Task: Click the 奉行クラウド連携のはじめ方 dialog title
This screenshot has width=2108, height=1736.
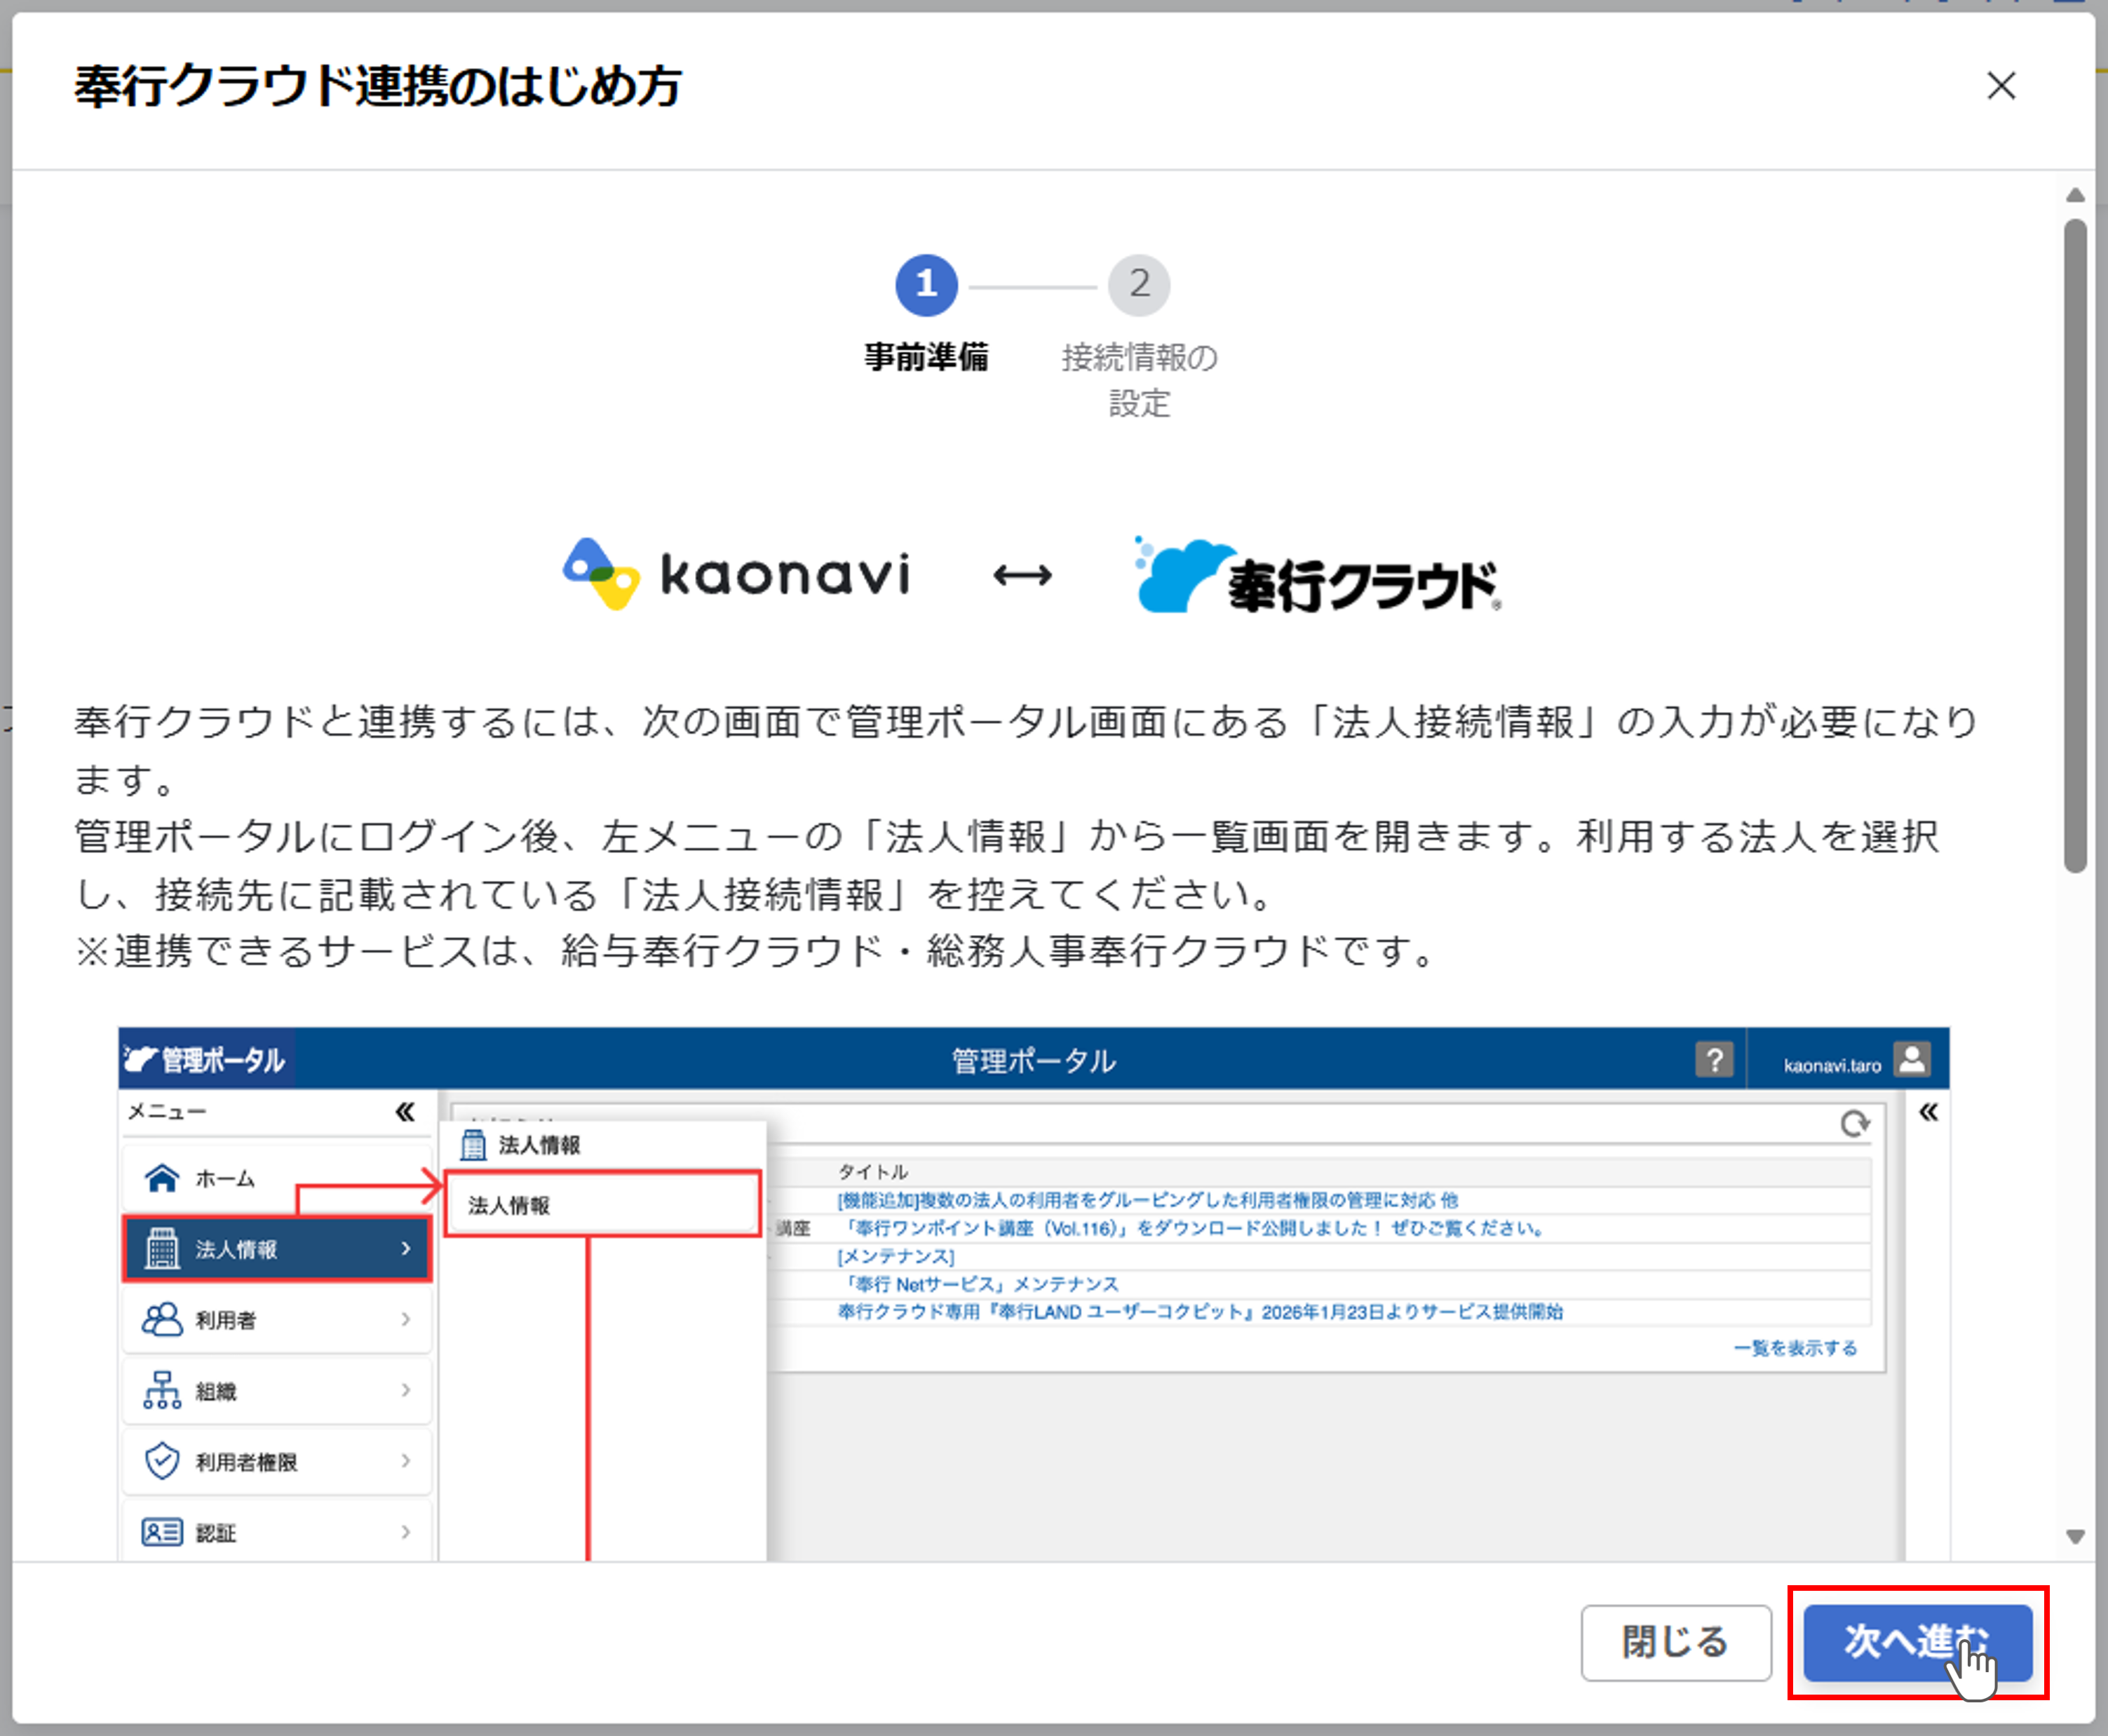Action: 378,86
